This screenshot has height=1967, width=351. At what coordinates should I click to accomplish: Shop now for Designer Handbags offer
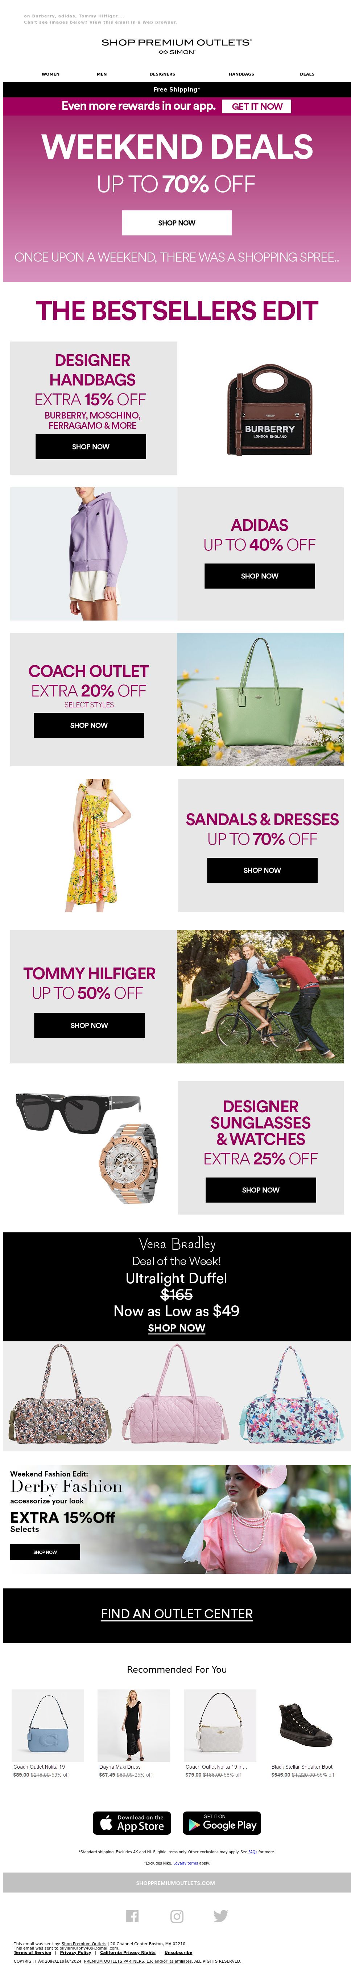[91, 446]
